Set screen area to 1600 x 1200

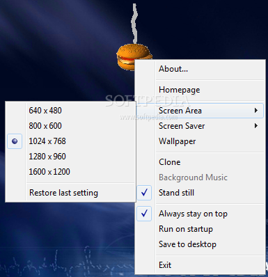70,172
